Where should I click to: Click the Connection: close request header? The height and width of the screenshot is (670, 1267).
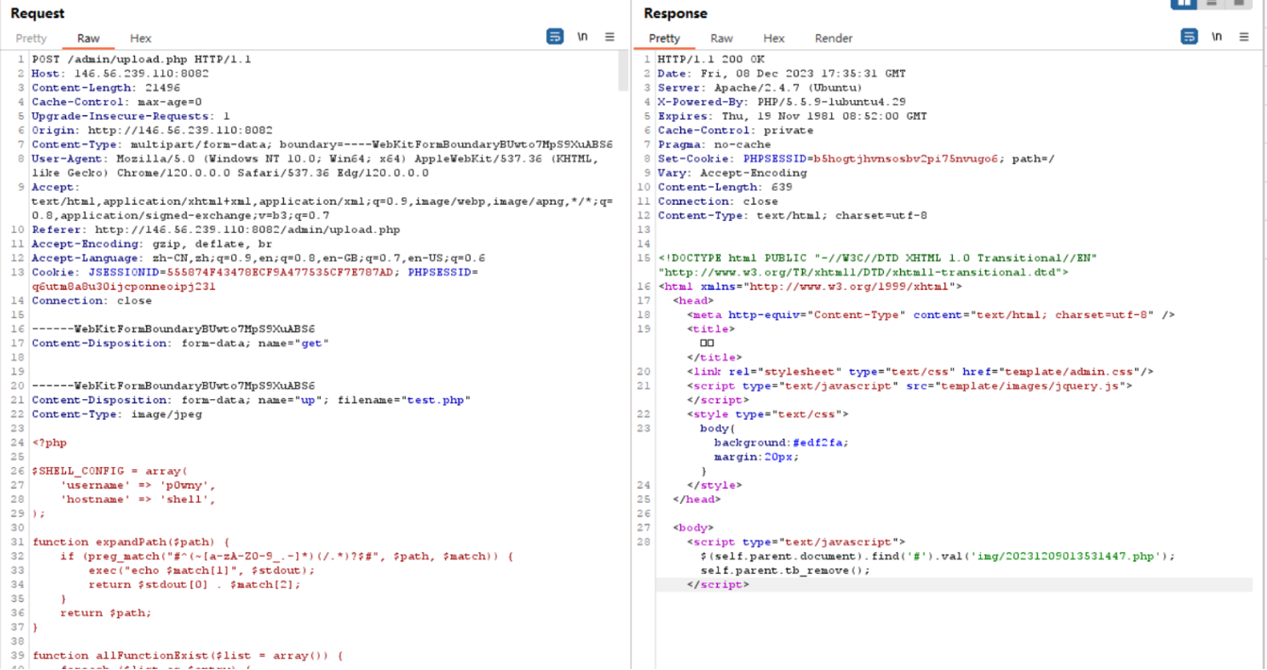click(x=92, y=300)
